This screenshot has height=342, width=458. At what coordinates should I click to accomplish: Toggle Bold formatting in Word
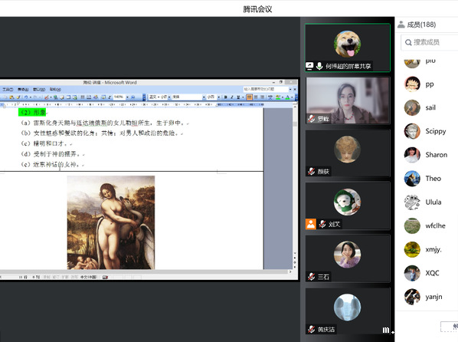(x=226, y=97)
